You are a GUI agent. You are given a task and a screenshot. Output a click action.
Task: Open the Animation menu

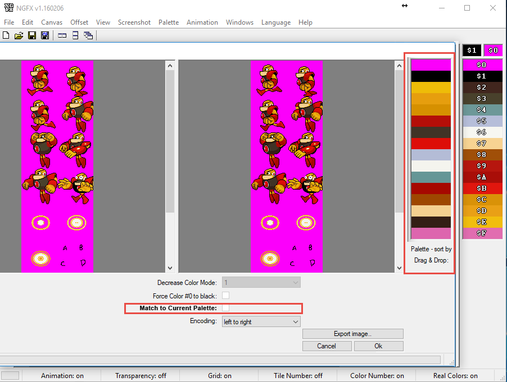point(202,22)
